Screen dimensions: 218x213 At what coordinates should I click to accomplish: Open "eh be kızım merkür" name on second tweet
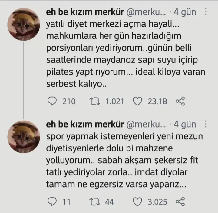pos(84,124)
